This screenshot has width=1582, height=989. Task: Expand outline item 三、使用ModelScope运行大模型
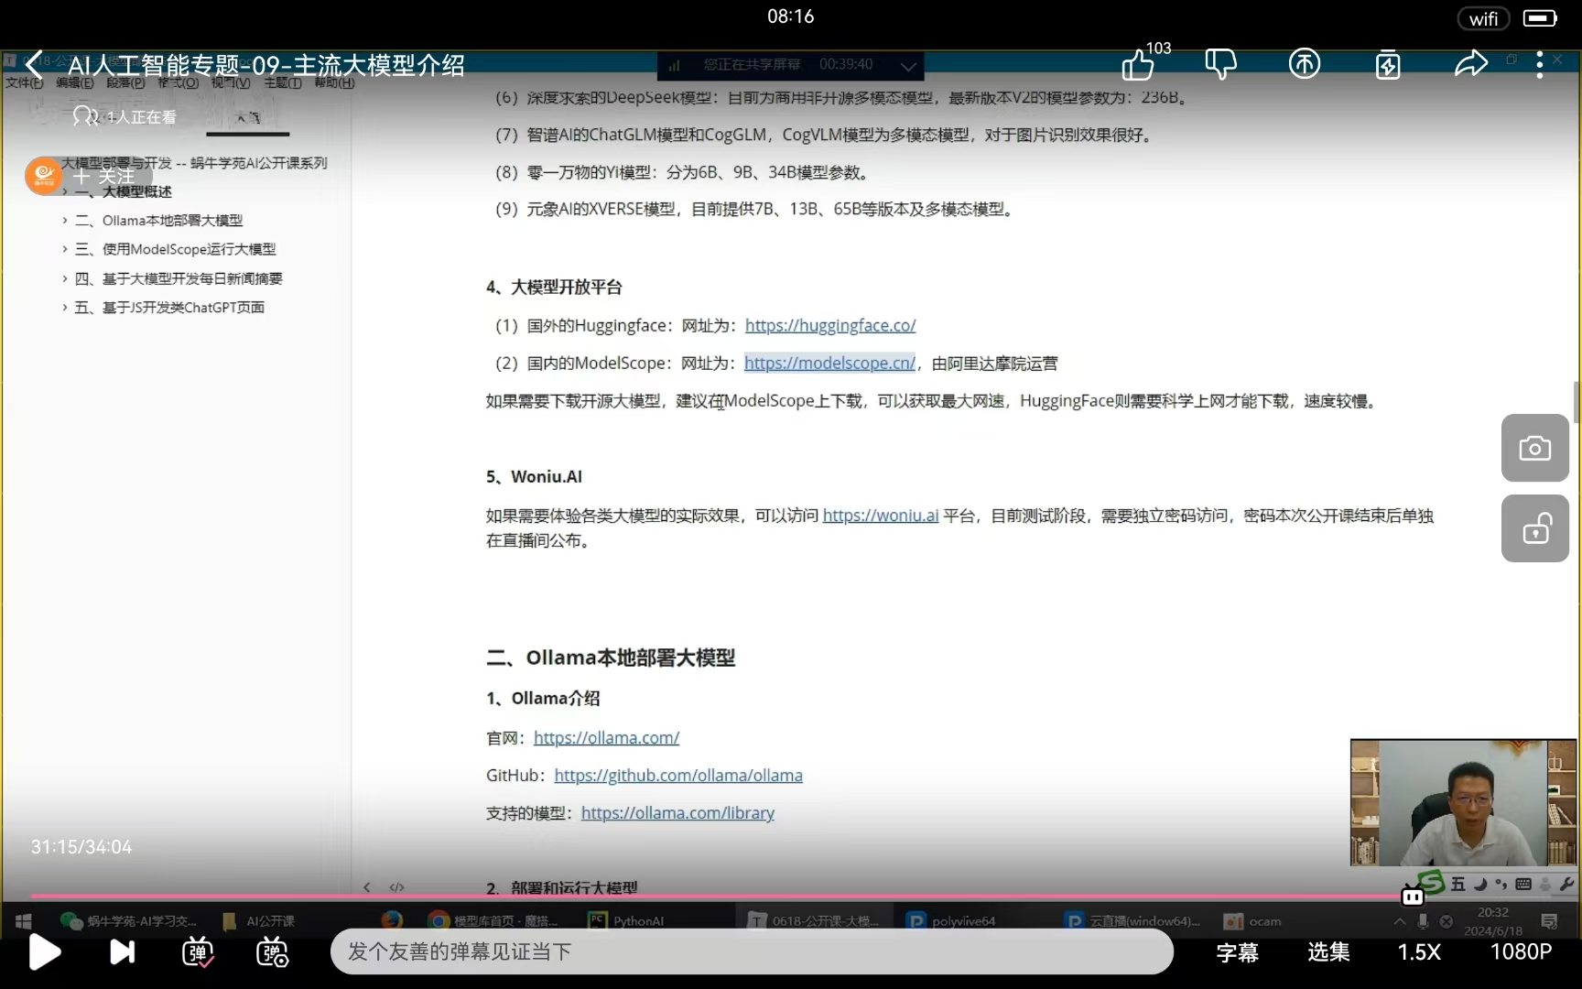pos(65,249)
